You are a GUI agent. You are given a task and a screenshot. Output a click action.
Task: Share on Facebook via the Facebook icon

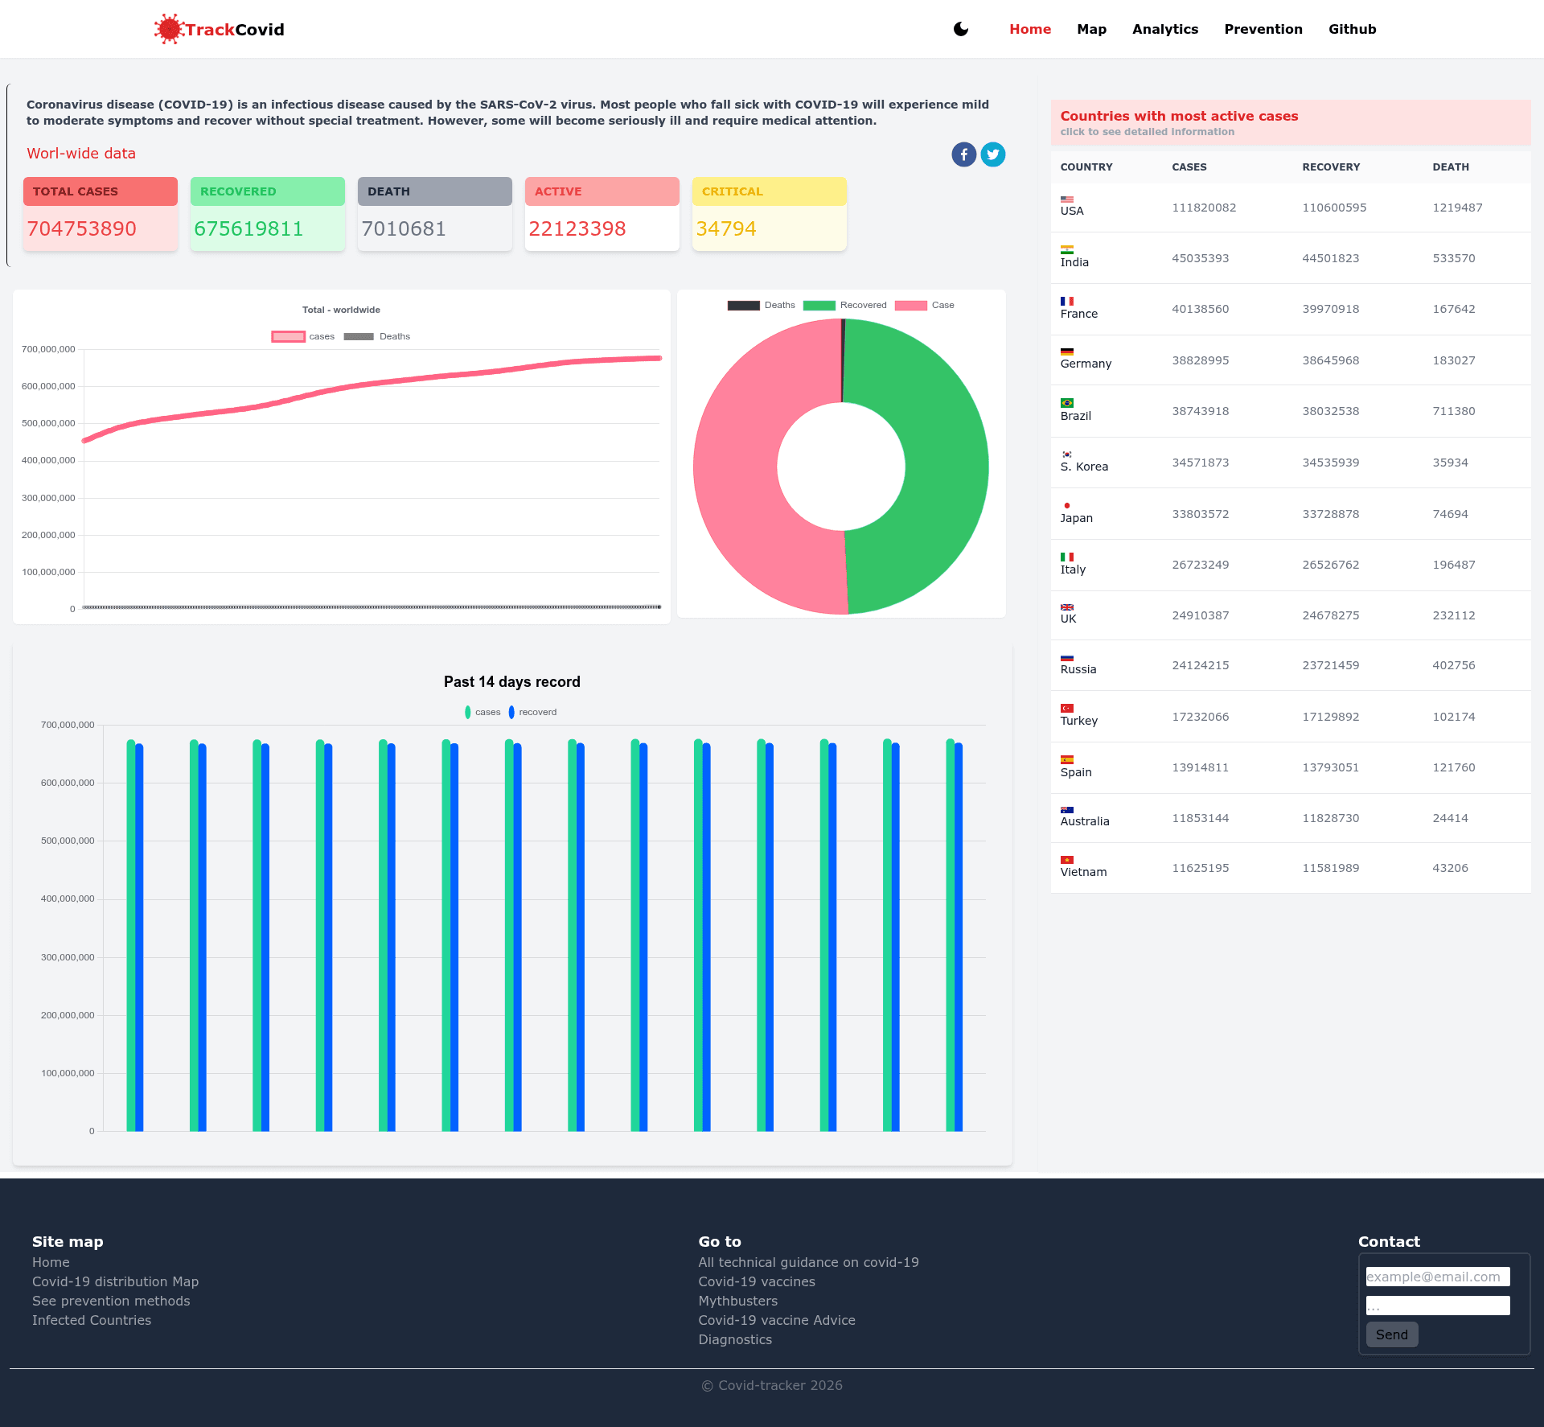tap(963, 154)
